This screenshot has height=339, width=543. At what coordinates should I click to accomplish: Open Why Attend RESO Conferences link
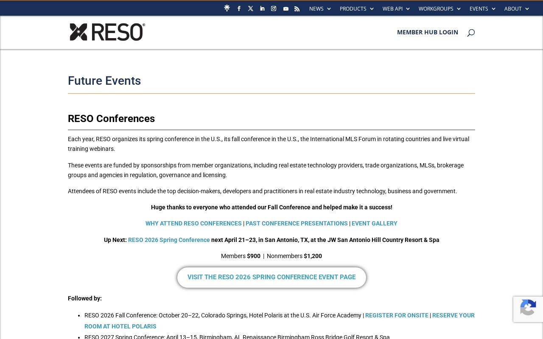click(x=193, y=223)
